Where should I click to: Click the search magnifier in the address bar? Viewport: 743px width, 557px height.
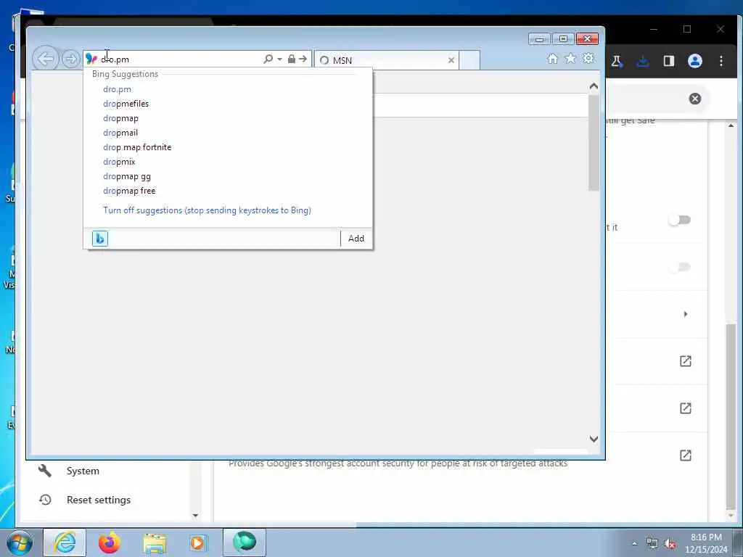coord(268,59)
